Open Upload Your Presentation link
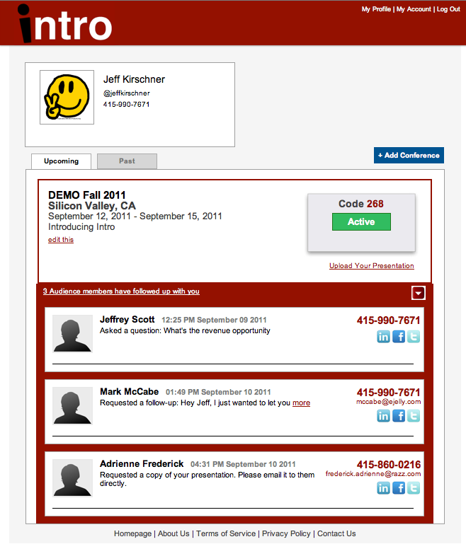 click(x=372, y=266)
